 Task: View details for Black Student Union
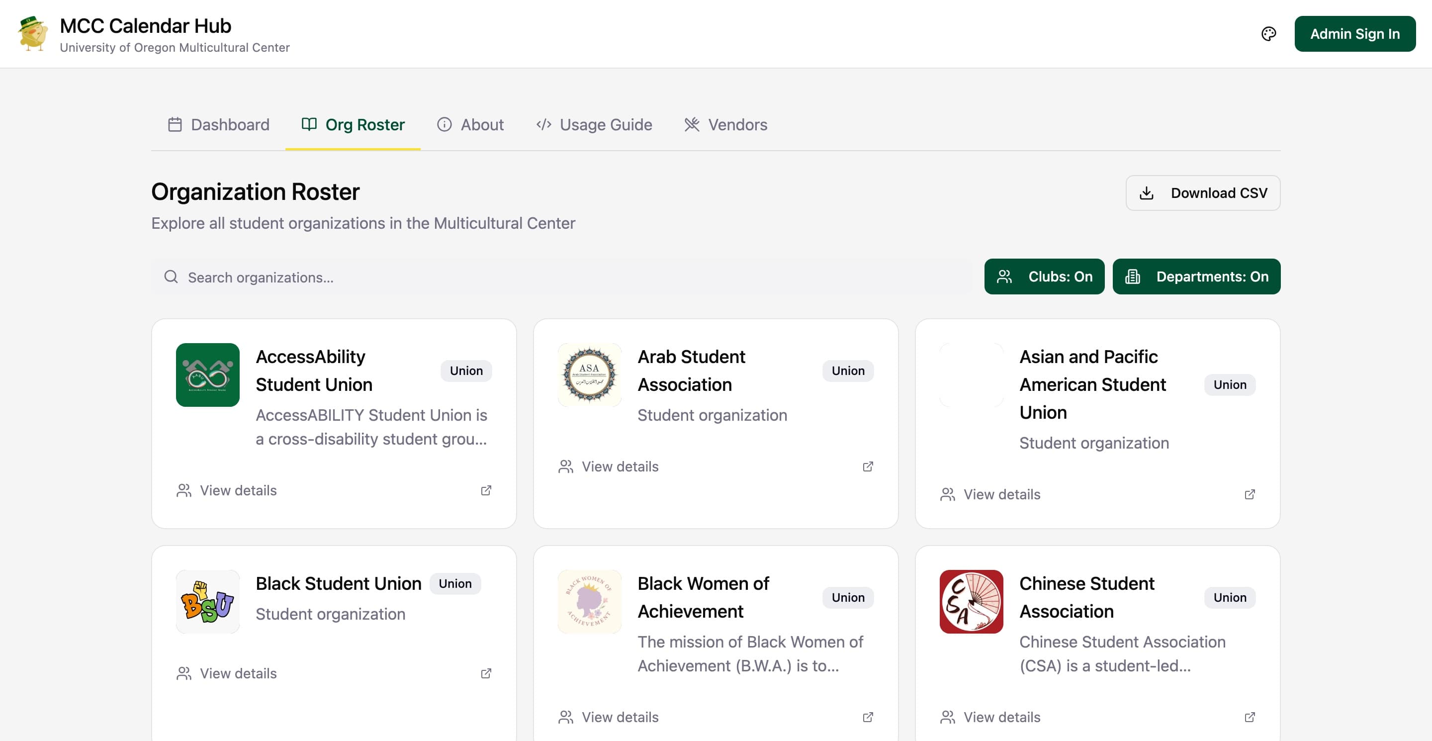[x=227, y=673]
